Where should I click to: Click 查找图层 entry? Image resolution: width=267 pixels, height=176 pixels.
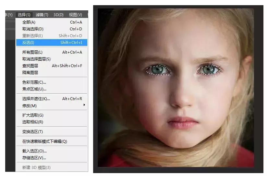pos(52,66)
